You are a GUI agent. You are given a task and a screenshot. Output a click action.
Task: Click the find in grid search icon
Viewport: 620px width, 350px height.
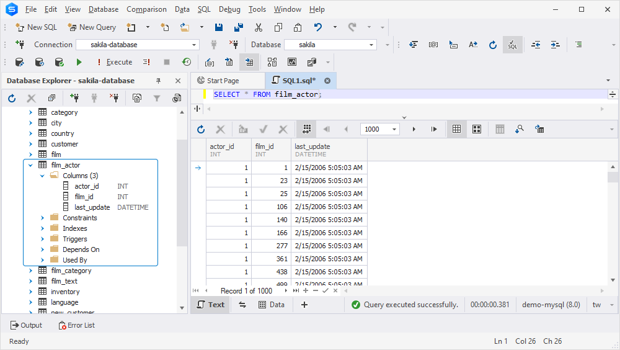click(519, 129)
